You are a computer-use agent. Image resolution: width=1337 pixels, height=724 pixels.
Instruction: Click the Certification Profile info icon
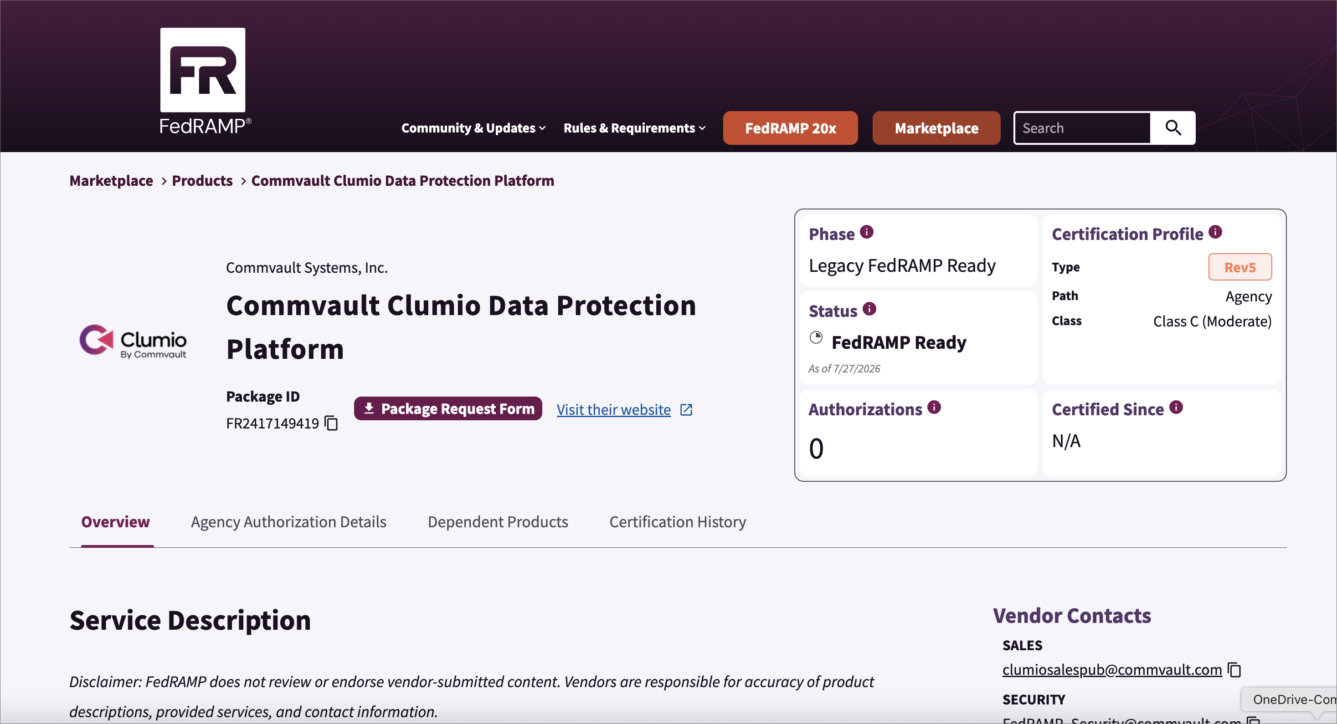[1215, 232]
